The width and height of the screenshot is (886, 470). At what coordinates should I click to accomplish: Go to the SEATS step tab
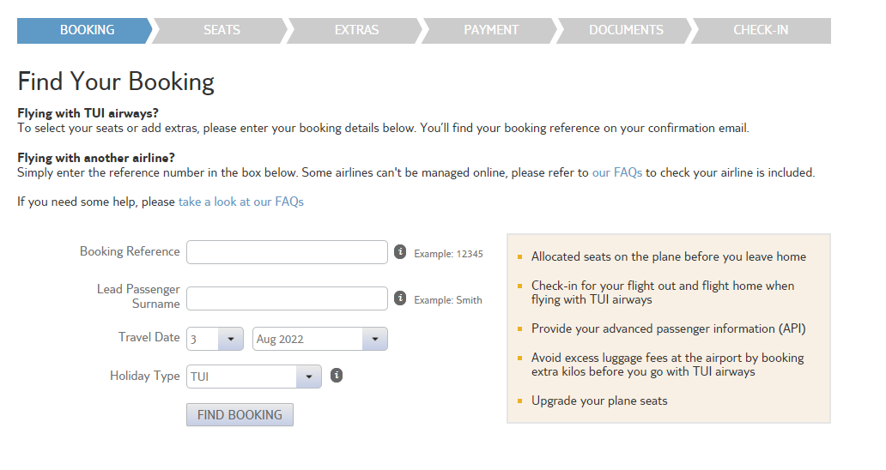click(x=221, y=30)
